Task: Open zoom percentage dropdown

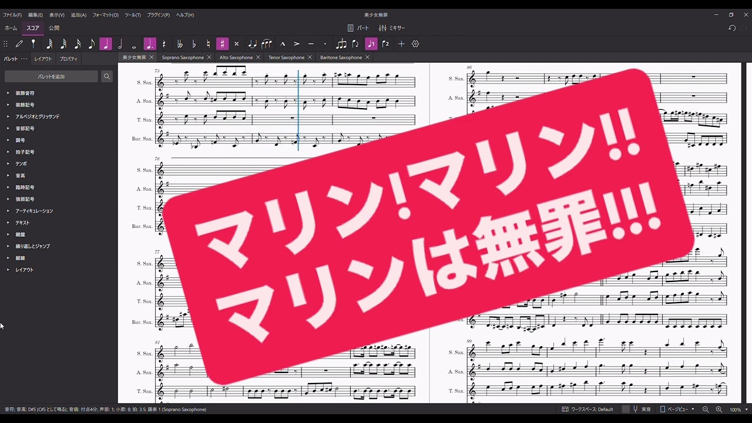Action: click(738, 409)
